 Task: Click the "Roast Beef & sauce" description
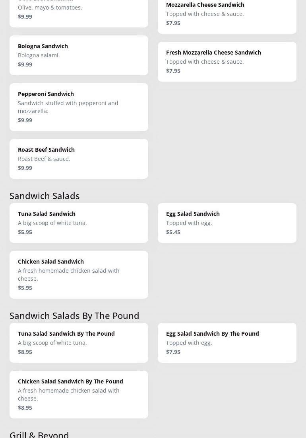(x=44, y=159)
